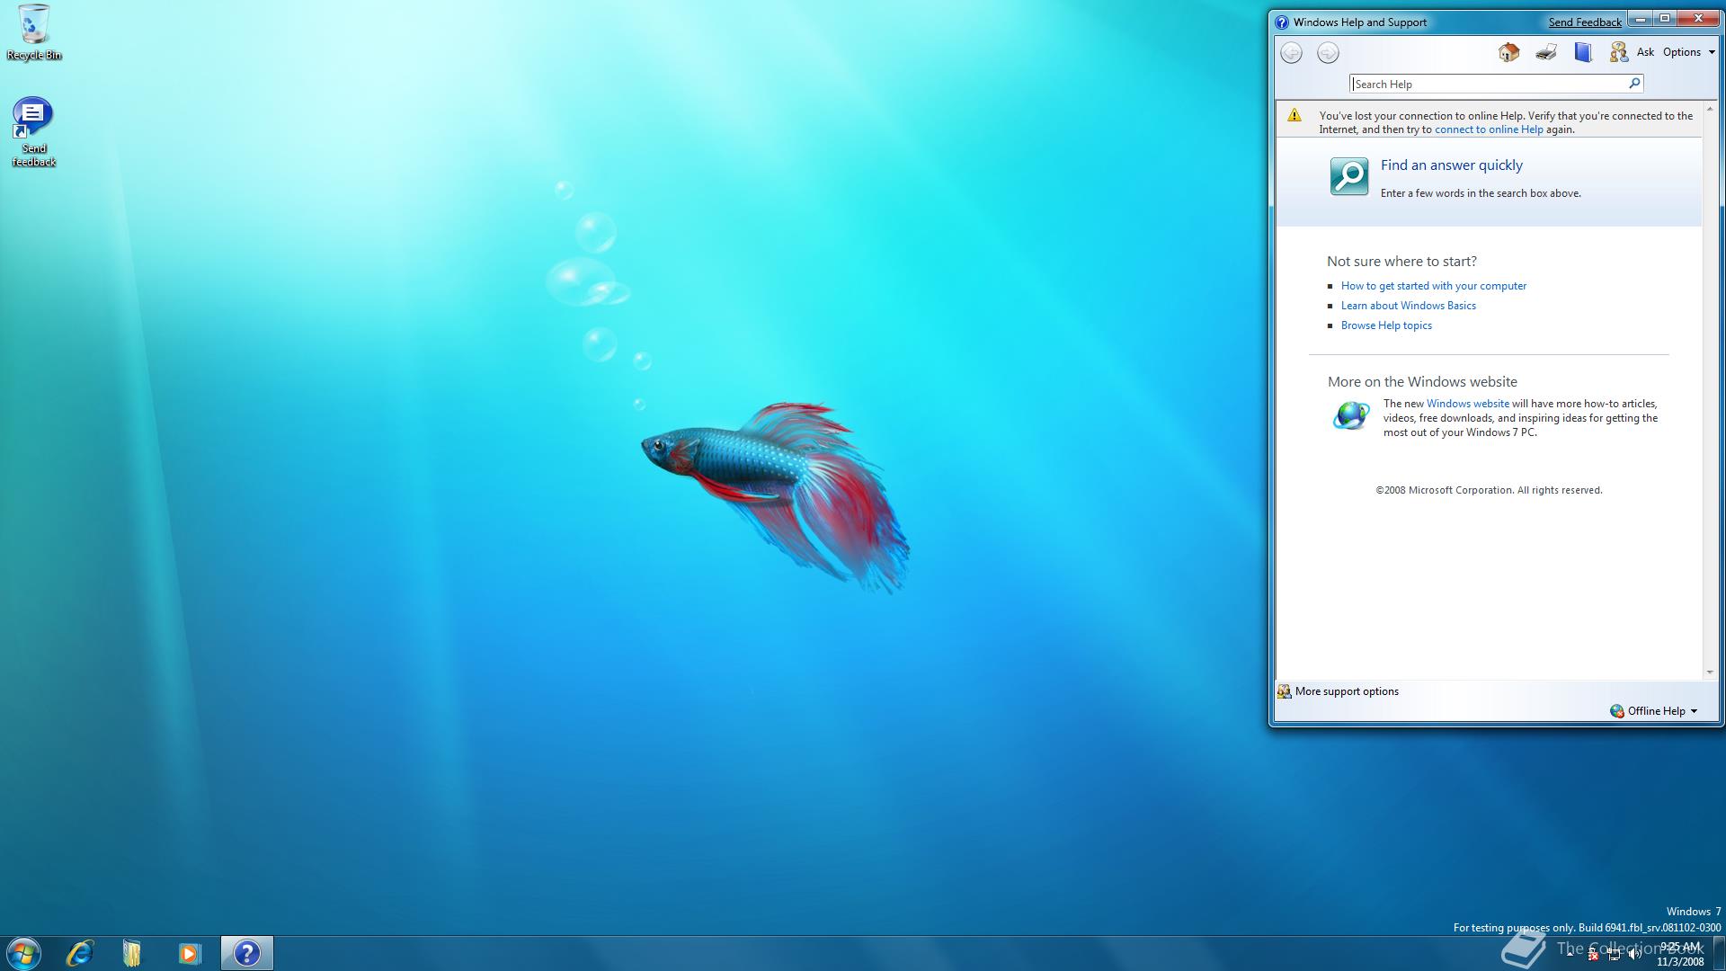Click the Find an answer quickly heading

(1452, 165)
